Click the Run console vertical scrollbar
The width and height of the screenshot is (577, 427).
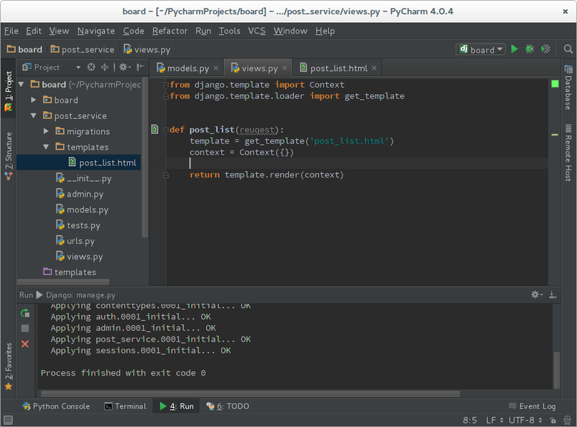(x=557, y=370)
